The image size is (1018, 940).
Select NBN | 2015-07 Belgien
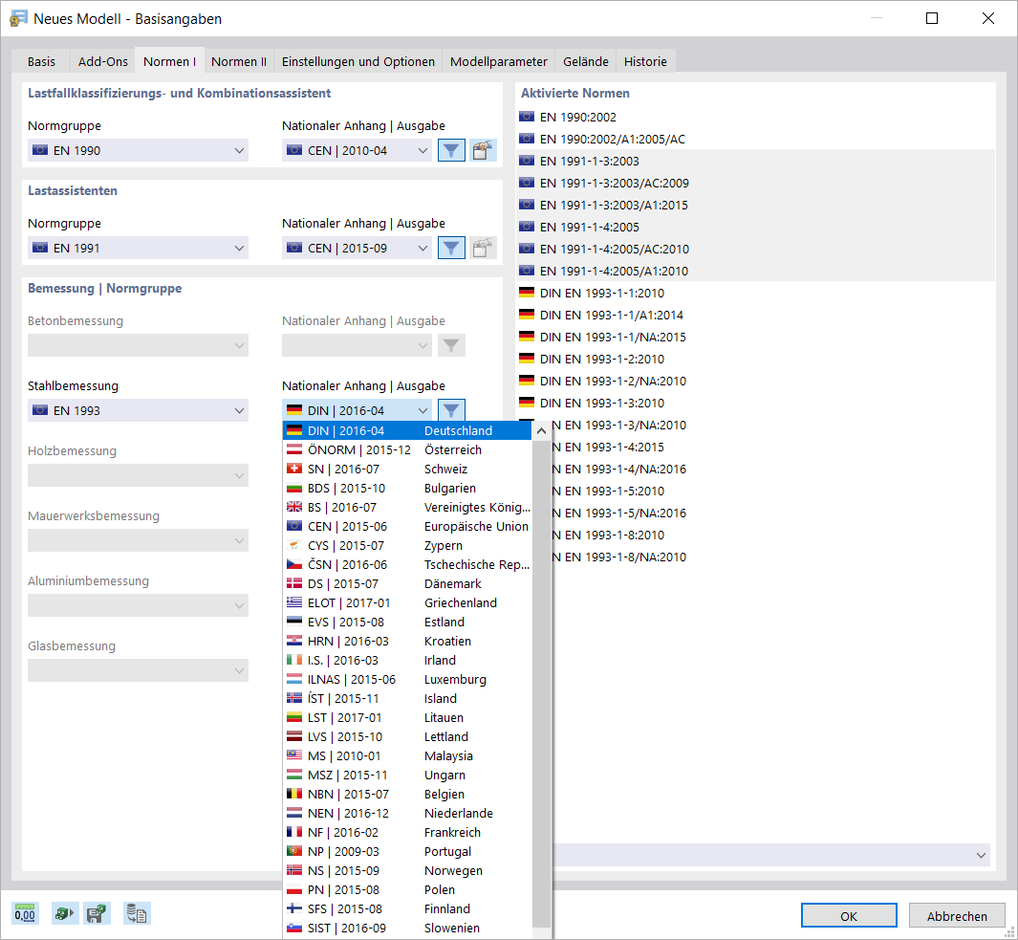coord(407,795)
